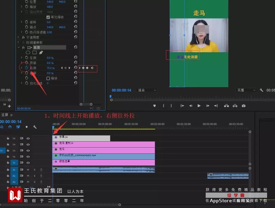Reset the 裁剪 effect
Image resolution: width=275 pixels, height=208 pixels.
click(76, 47)
